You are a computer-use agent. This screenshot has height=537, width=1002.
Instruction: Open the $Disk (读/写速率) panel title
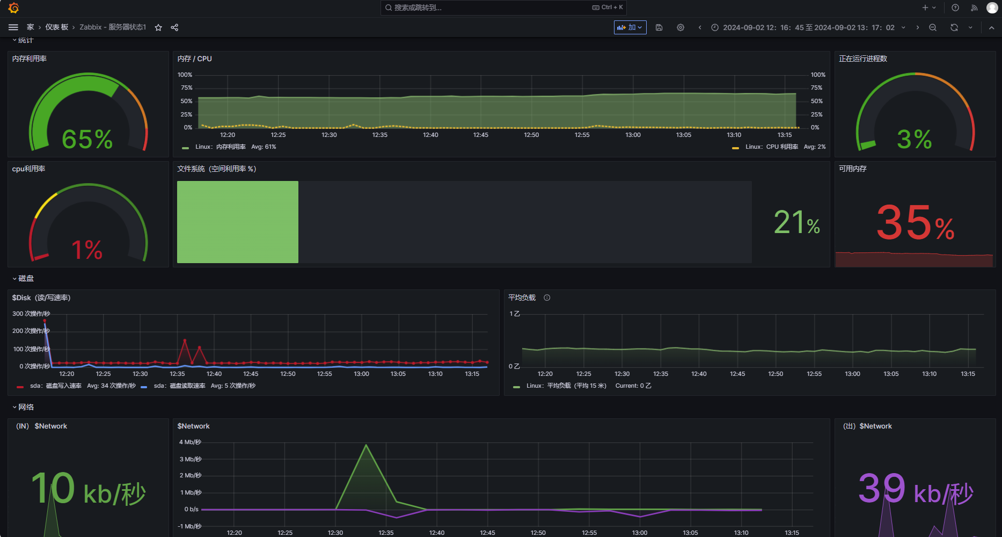41,297
